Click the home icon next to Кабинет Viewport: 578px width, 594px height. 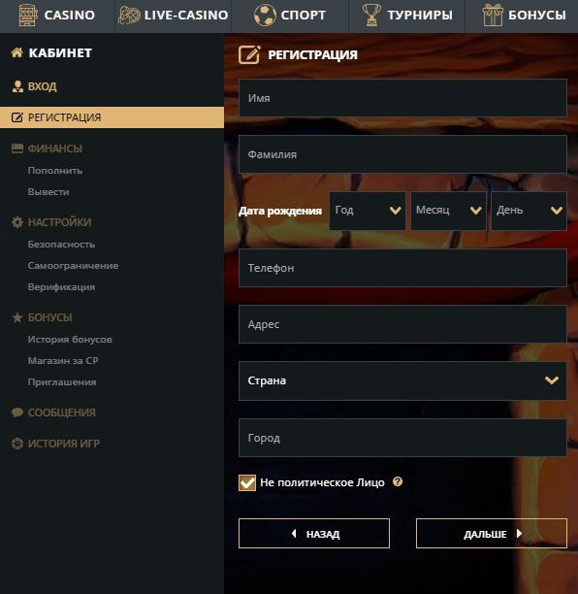coord(17,52)
